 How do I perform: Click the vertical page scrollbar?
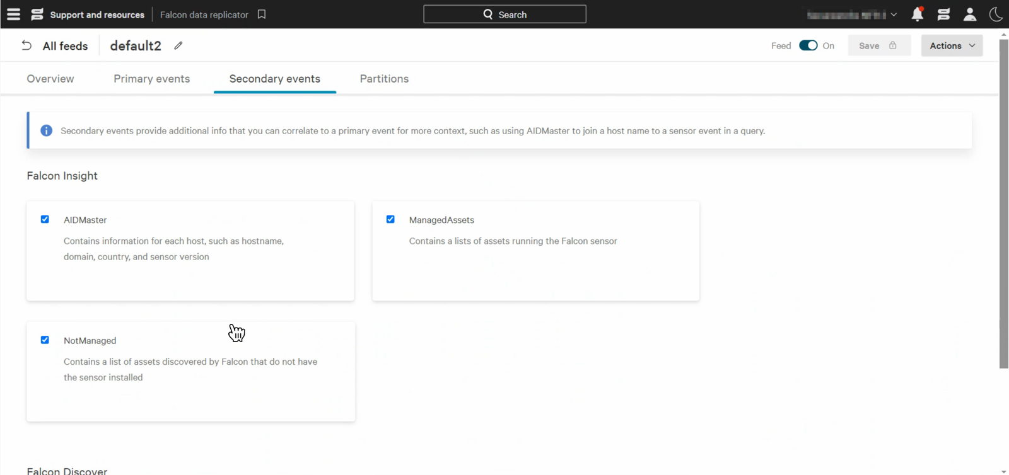1004,203
